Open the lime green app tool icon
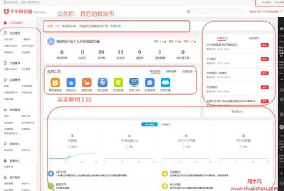This screenshot has height=191, width=284. coord(118,82)
